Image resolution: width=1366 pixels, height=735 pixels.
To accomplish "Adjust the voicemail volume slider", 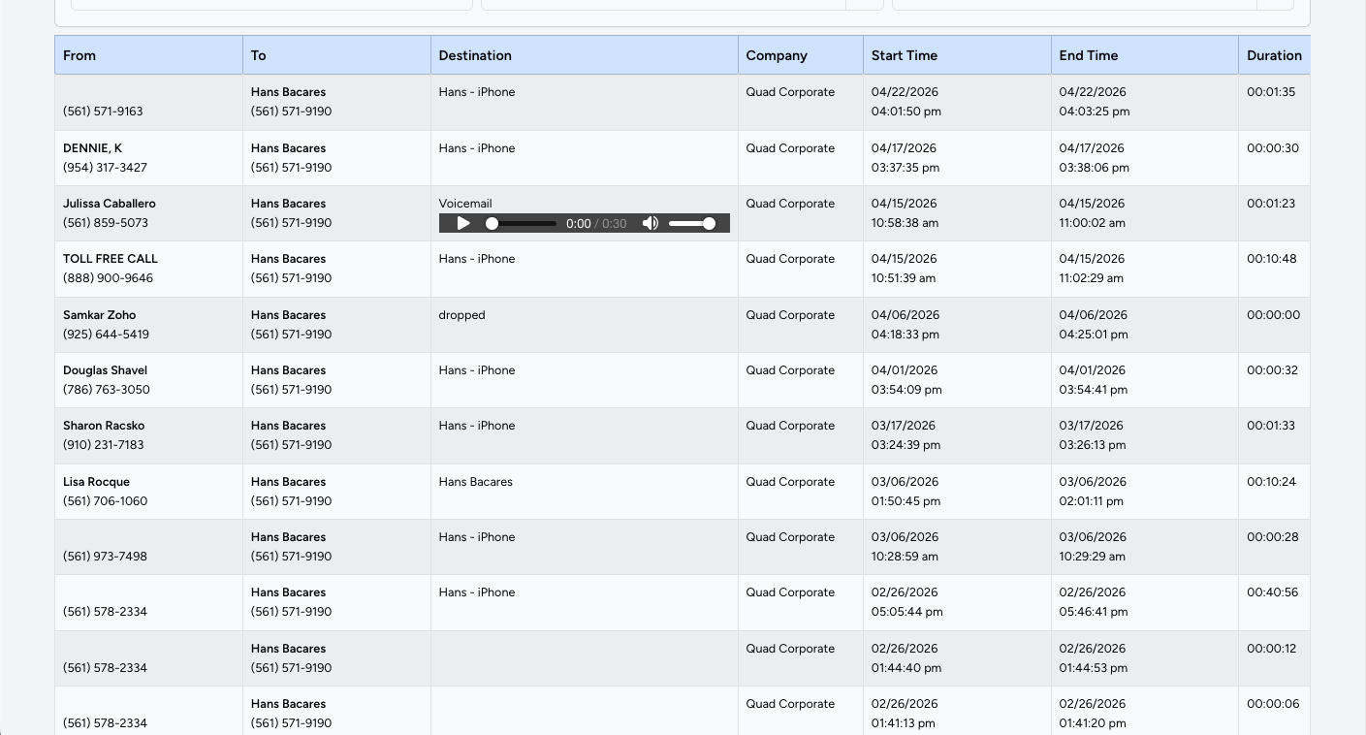I will pyautogui.click(x=692, y=223).
